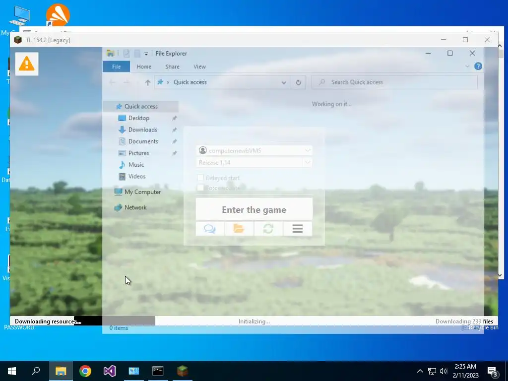Enable the Delayed start checkbox
Viewport: 508px width, 381px height.
[x=200, y=178]
